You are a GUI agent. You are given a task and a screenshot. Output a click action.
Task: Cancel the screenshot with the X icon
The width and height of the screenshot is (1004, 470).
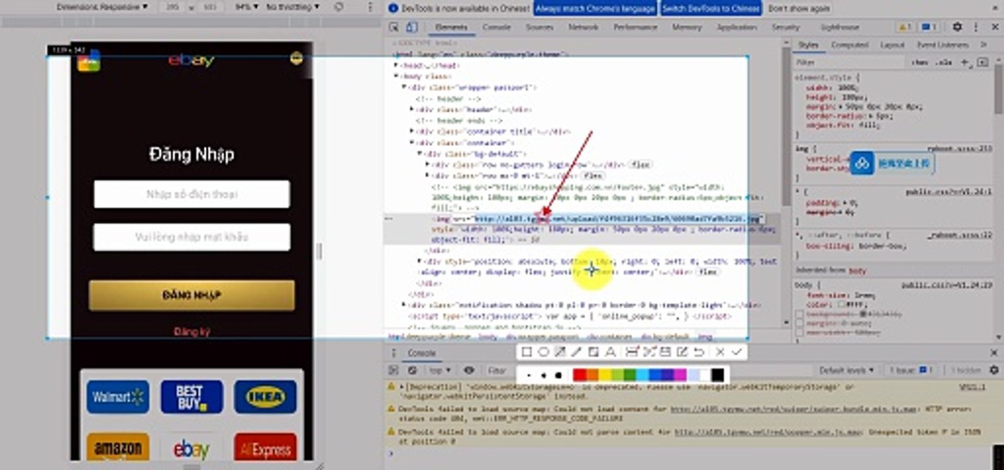click(x=720, y=352)
